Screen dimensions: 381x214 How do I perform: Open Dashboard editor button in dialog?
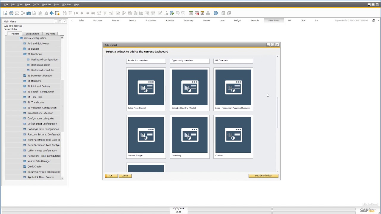click(x=263, y=176)
